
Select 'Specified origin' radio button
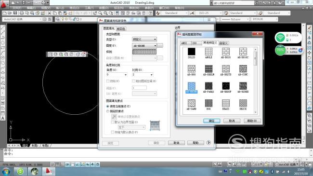click(x=108, y=111)
